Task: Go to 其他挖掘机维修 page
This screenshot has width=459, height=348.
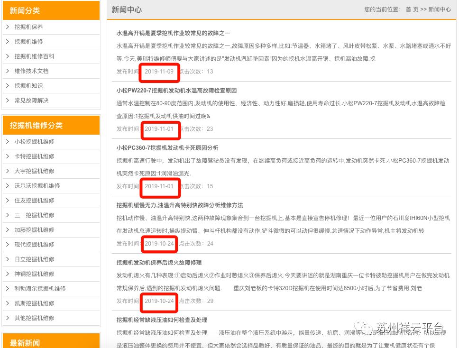Action: coord(34,318)
